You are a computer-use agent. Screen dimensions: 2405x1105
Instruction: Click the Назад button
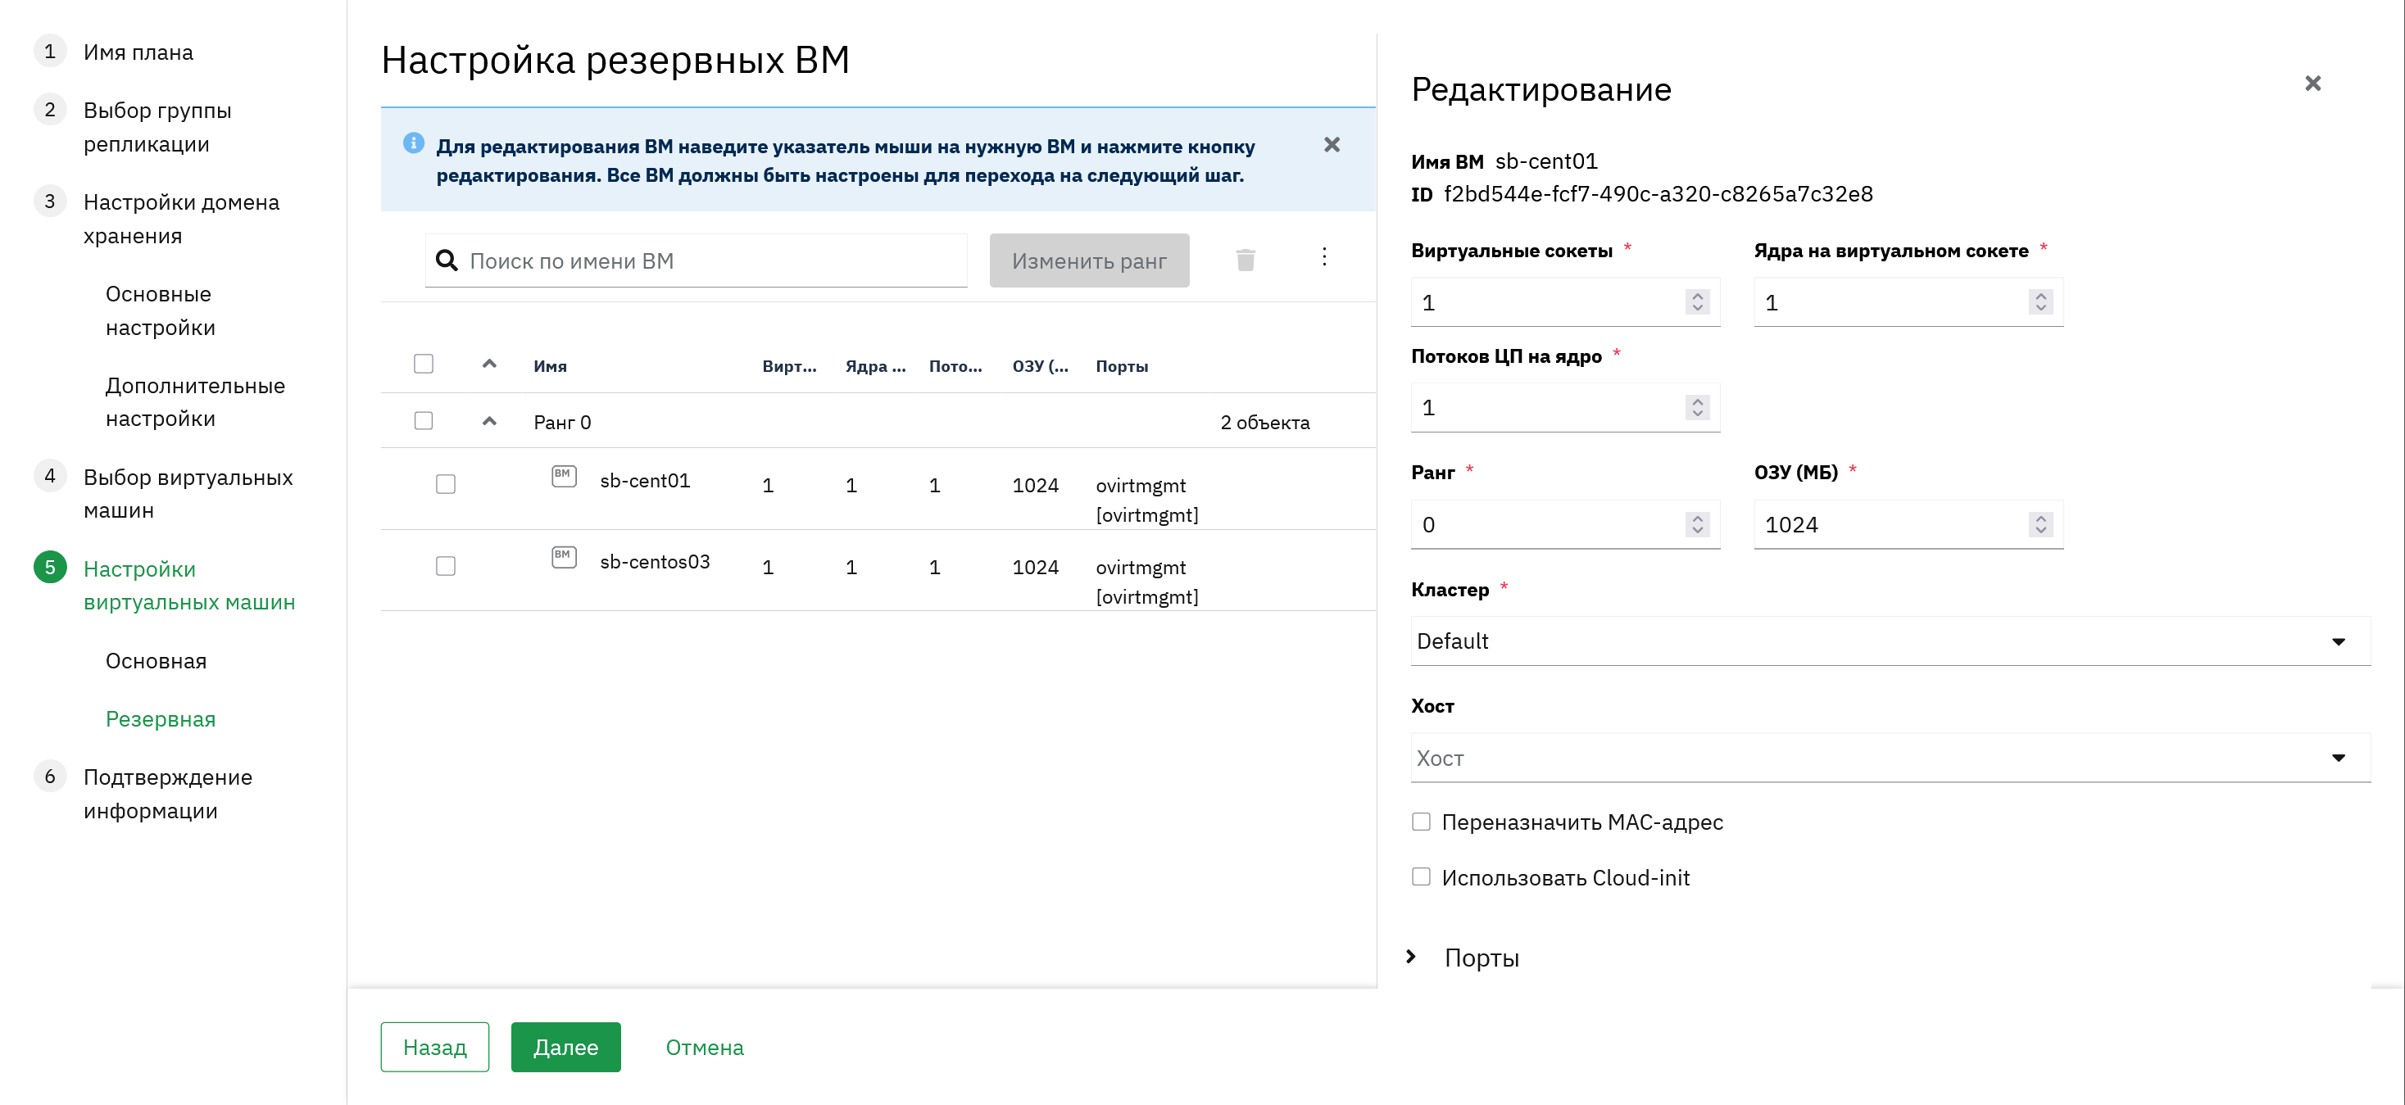click(434, 1046)
